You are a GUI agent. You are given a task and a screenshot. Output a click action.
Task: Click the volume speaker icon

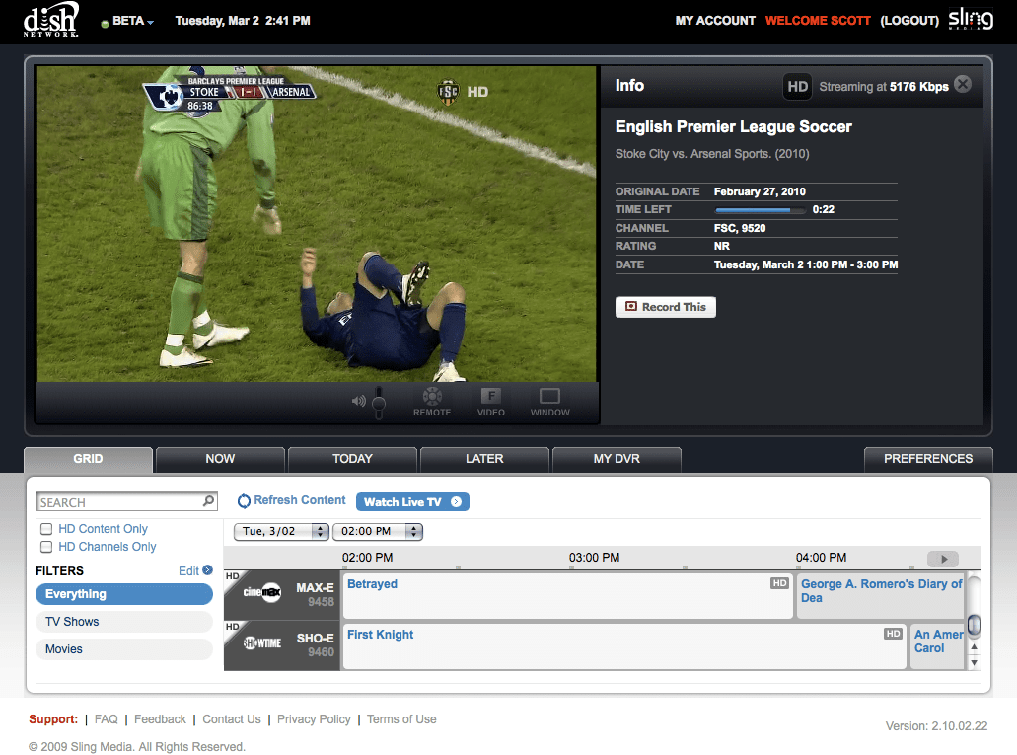359,402
